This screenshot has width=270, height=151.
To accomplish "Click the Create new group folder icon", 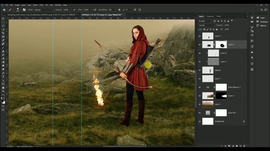I will 237,146.
